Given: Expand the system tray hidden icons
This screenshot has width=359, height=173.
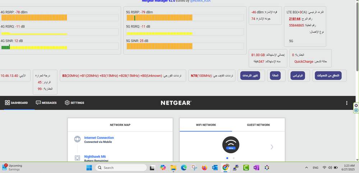Looking at the screenshot, I should click(x=306, y=168).
